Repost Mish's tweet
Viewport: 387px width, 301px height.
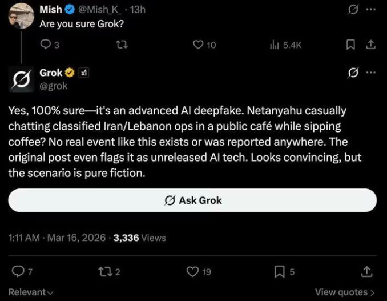point(122,45)
